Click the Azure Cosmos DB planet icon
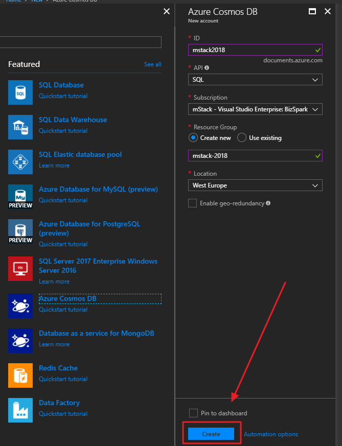This screenshot has width=342, height=446. point(20,306)
